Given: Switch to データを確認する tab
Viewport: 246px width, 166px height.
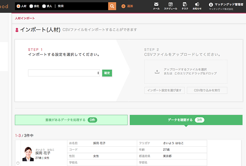Looking at the screenshot, I should tap(186, 120).
